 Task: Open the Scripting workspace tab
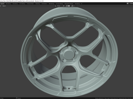click(x=77, y=4)
